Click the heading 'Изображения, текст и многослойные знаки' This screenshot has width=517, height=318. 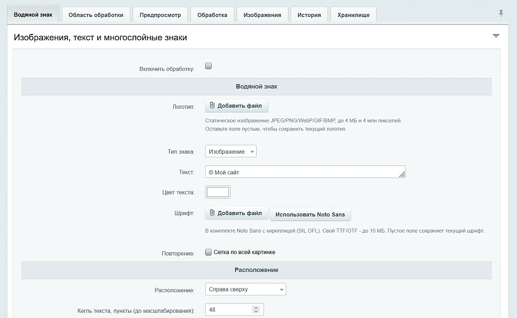(100, 37)
